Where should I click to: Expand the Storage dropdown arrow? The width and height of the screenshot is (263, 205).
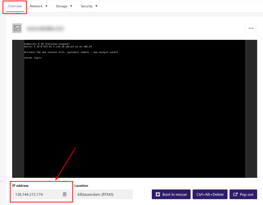click(x=71, y=6)
